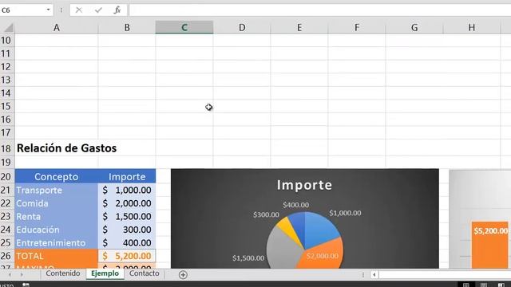Screen dimensions: 511x287
Task: Select the 'Entretenimiento' cell
Action: click(x=57, y=242)
